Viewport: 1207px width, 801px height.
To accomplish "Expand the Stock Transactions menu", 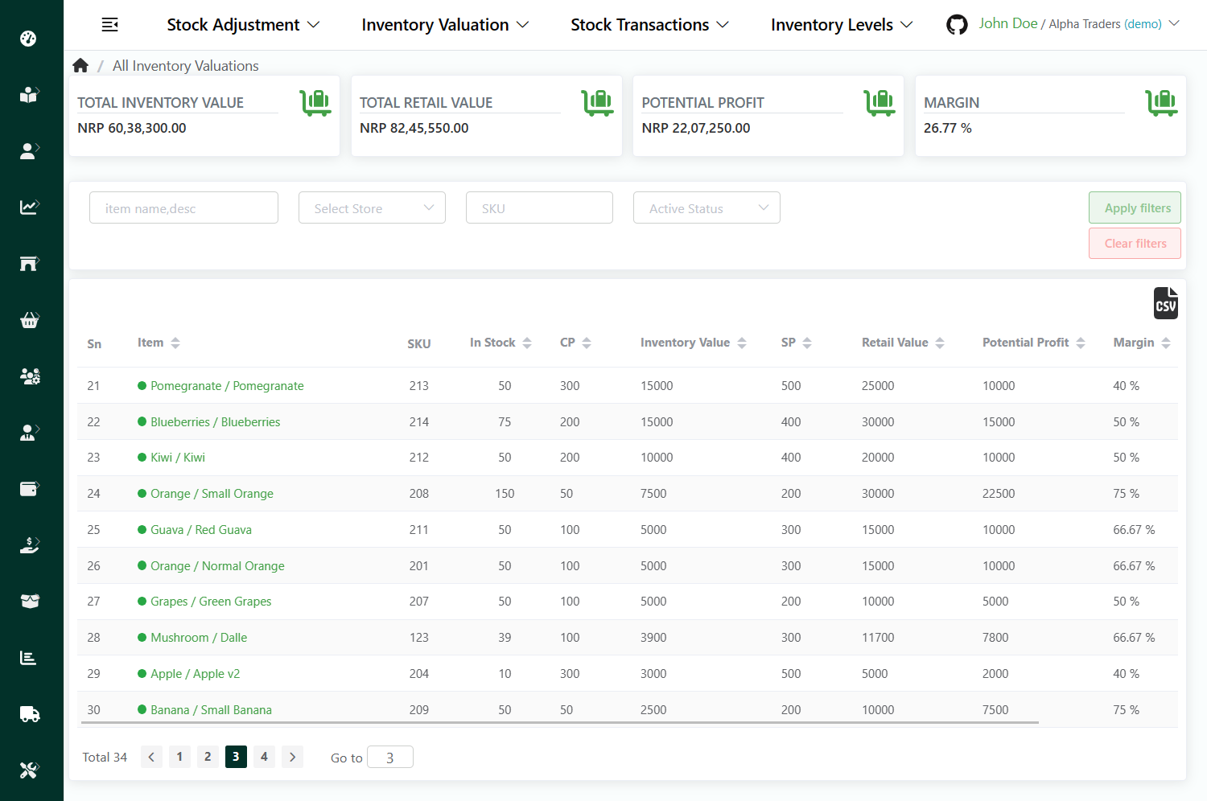I will click(649, 25).
